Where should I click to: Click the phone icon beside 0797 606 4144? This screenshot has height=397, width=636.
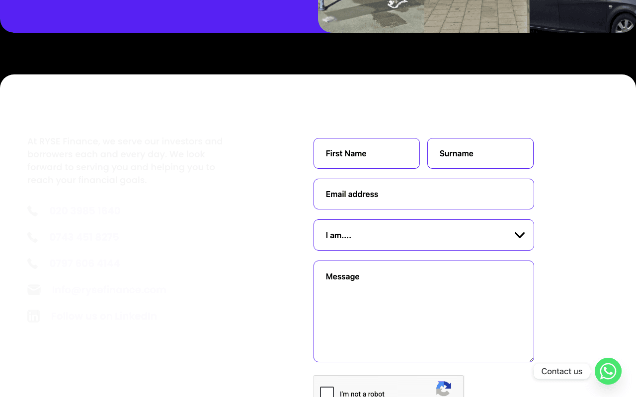33,263
